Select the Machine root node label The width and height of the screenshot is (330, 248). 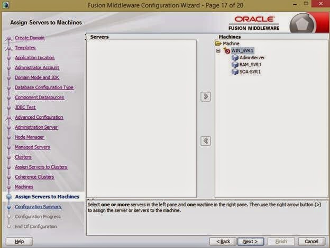coord(231,43)
